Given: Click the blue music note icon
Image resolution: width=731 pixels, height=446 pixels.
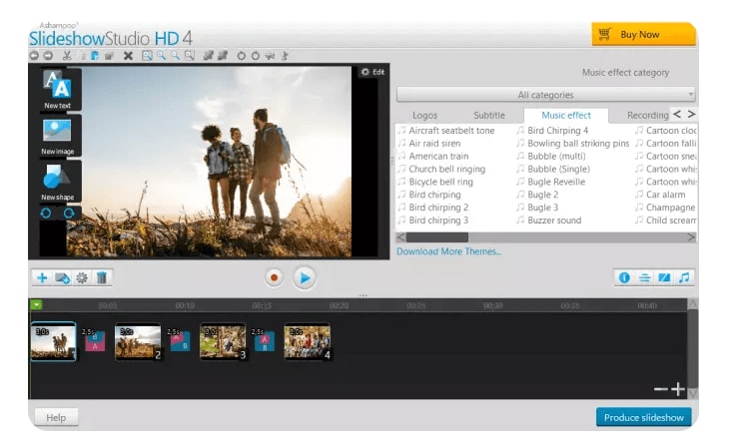Looking at the screenshot, I should 684,278.
